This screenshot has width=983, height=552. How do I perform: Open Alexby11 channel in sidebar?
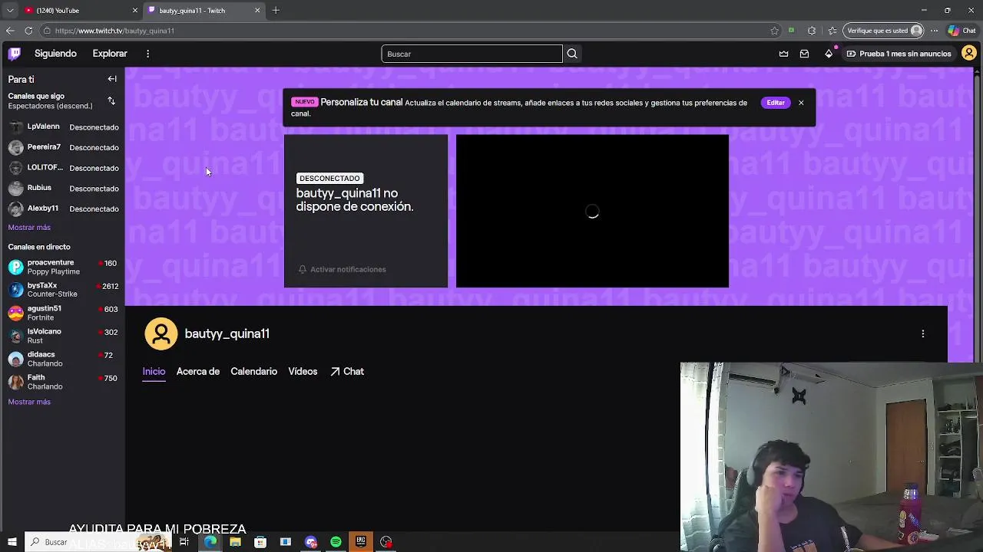63,209
